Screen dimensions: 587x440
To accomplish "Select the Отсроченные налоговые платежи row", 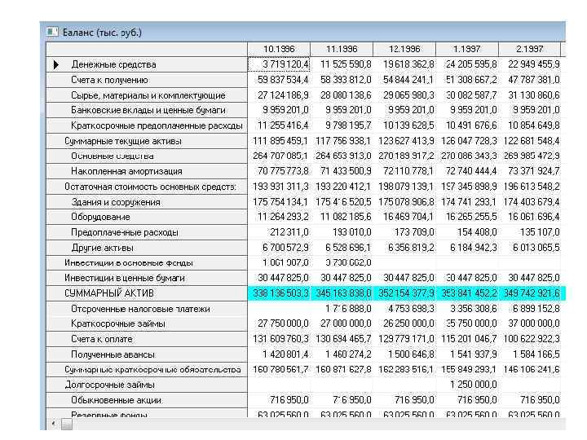I will pyautogui.click(x=147, y=309).
